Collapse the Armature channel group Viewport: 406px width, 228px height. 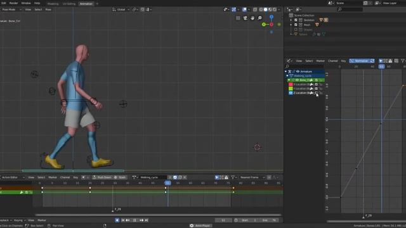[286, 72]
